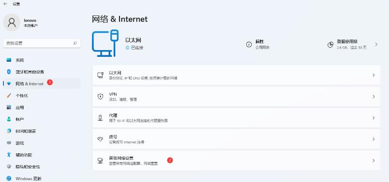
Task: Click the 已连接 globe status icon
Action: (128, 48)
